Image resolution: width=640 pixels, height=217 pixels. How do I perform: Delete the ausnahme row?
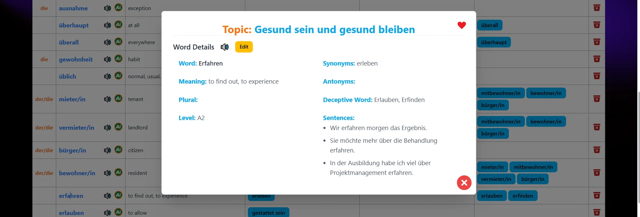point(597,8)
